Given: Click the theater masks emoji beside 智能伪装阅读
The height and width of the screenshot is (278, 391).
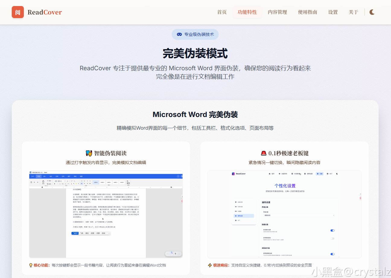Looking at the screenshot, I should point(89,153).
